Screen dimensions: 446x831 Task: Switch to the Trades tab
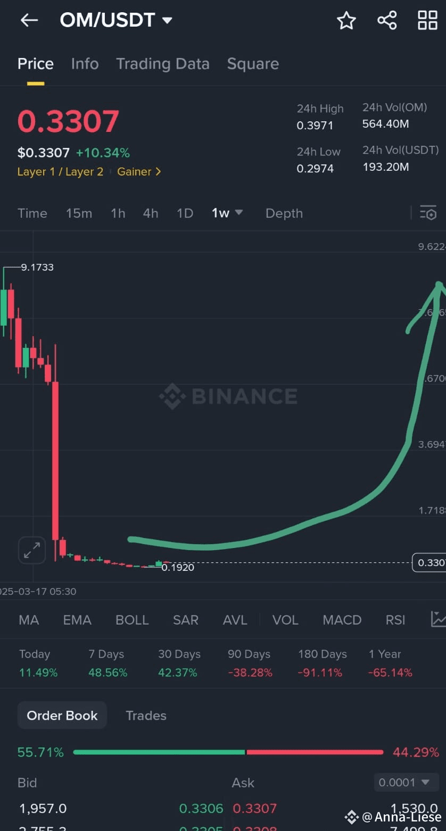146,716
